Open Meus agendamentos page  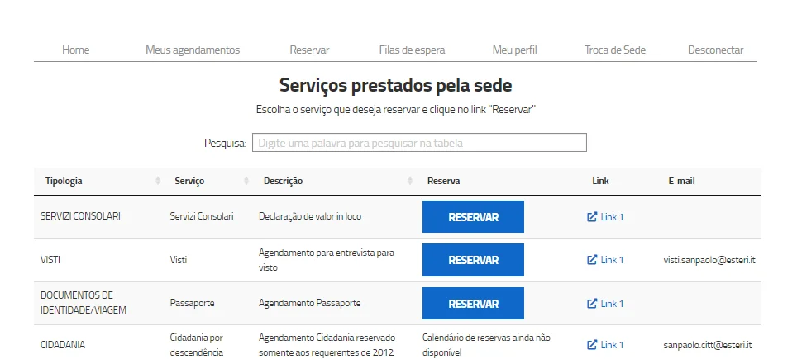[193, 50]
